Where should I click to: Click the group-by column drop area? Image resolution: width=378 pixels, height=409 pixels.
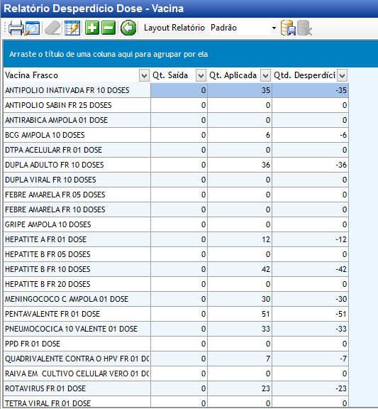pyautogui.click(x=191, y=54)
